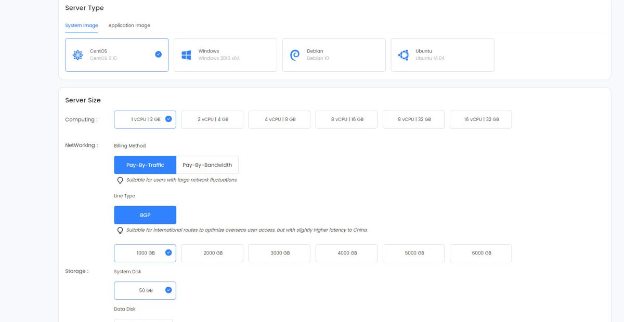Select the 16 vCPU | 32 GB computing option
The width and height of the screenshot is (624, 322).
pos(481,119)
